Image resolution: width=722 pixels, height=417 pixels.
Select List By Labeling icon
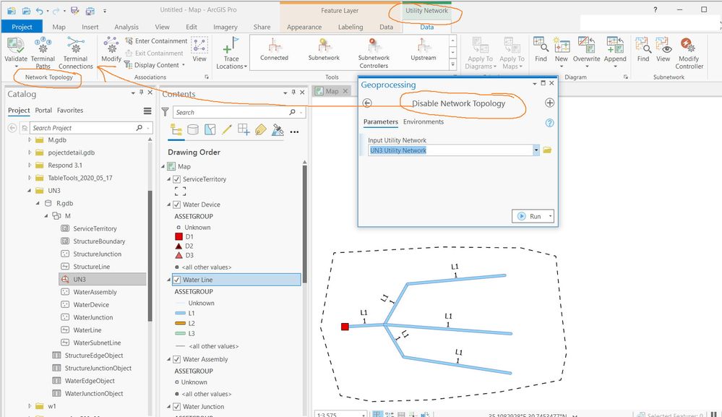[x=261, y=130]
